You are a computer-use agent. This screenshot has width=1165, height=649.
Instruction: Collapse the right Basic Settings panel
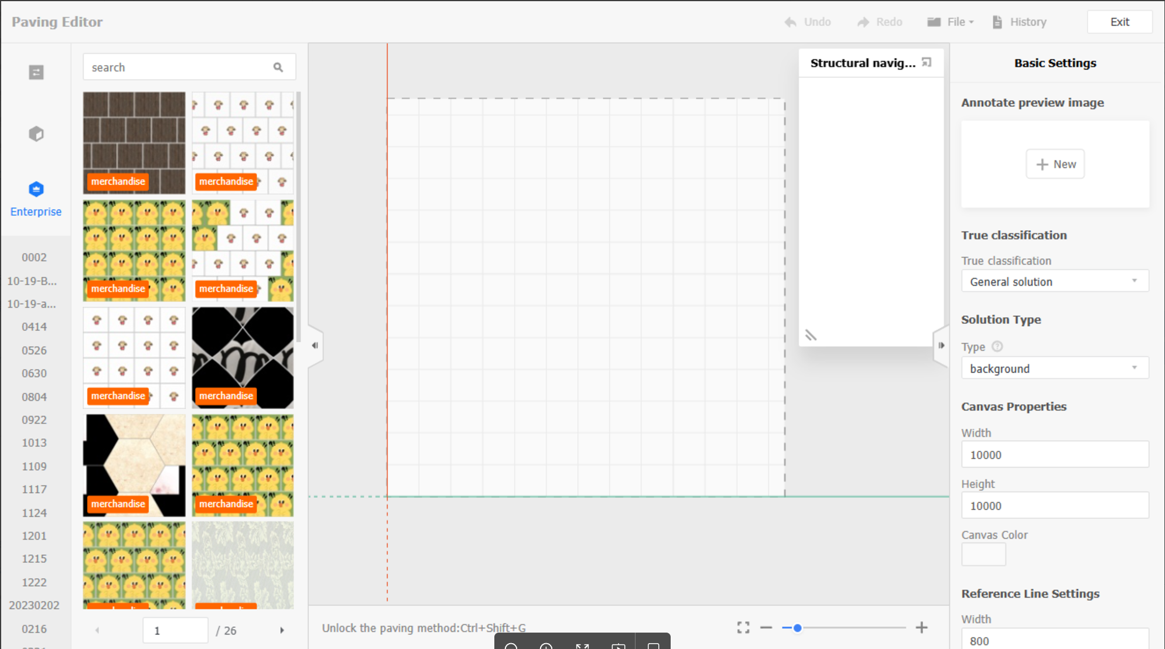(x=941, y=346)
